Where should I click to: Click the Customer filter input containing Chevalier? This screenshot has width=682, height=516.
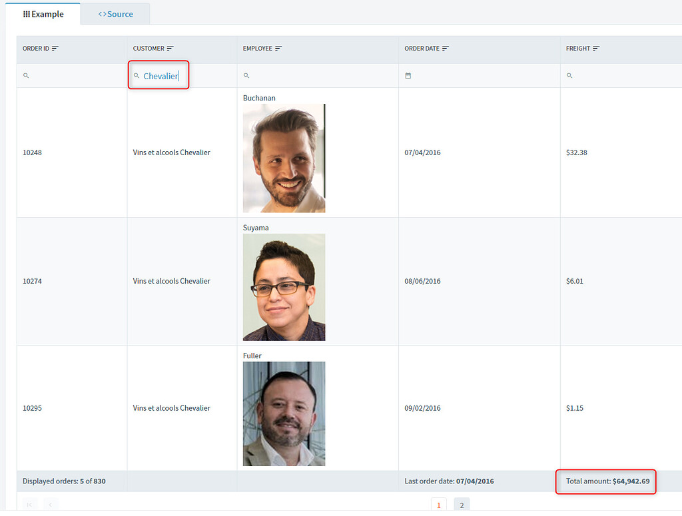[160, 75]
